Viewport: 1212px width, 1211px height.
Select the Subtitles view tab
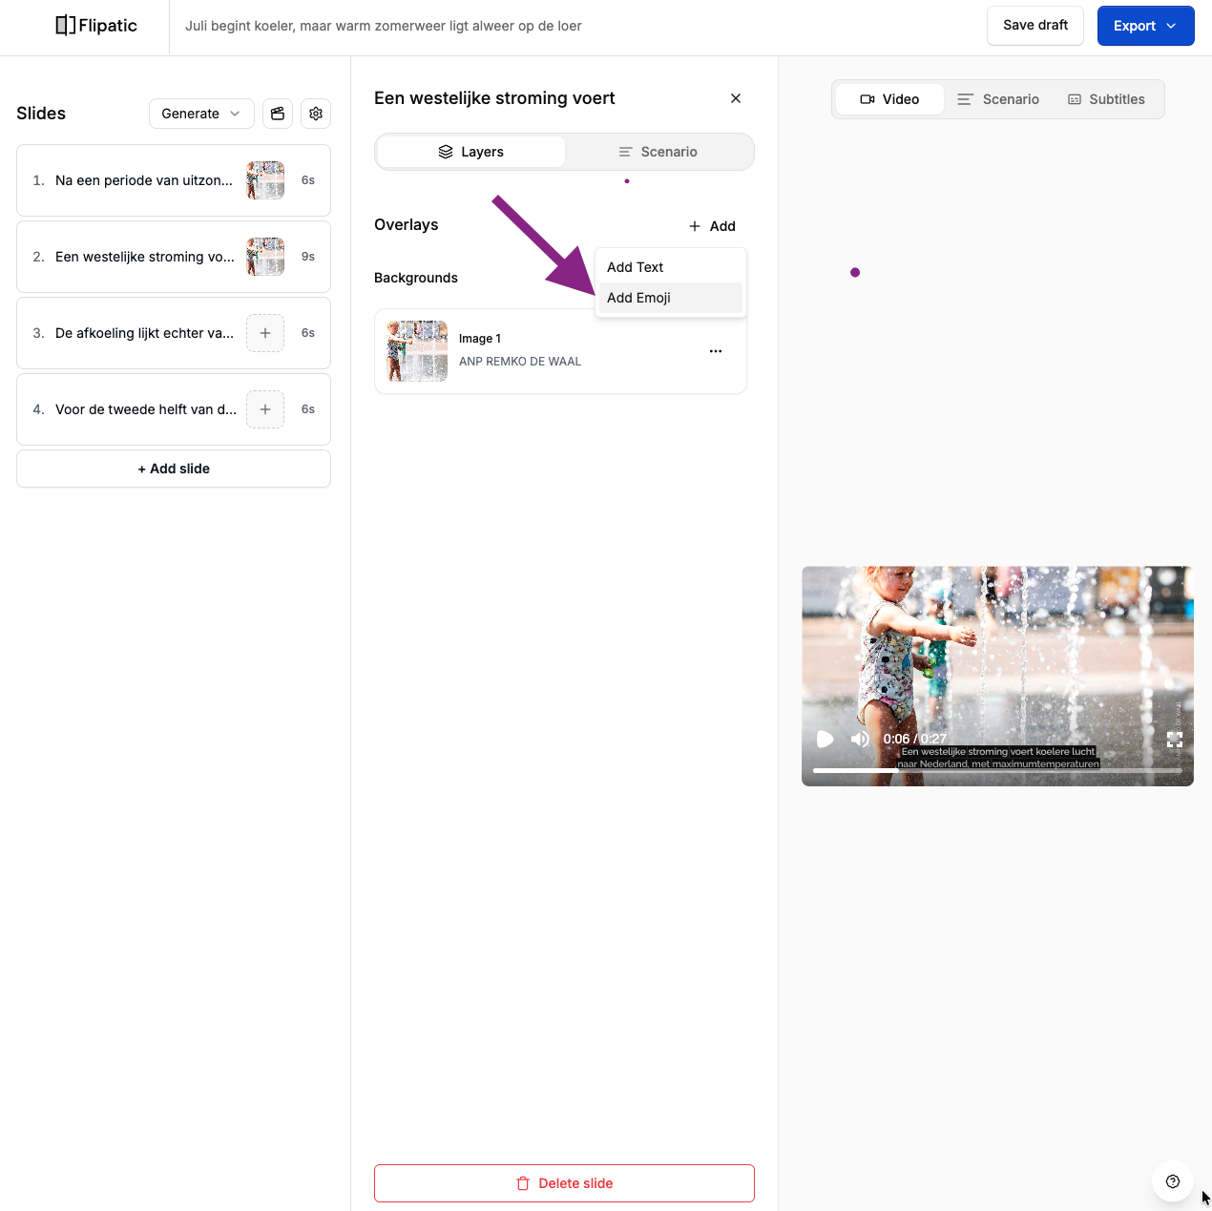point(1107,99)
